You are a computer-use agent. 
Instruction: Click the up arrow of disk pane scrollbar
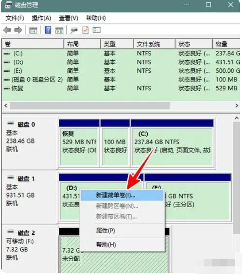click(x=236, y=118)
